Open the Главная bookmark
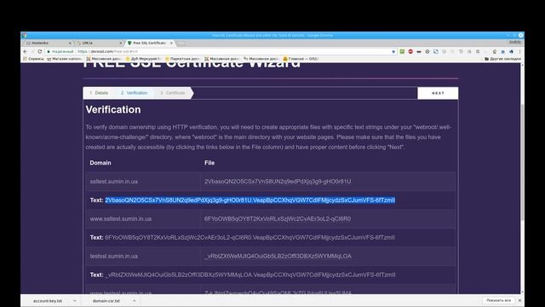This screenshot has height=307, width=545. (x=301, y=59)
